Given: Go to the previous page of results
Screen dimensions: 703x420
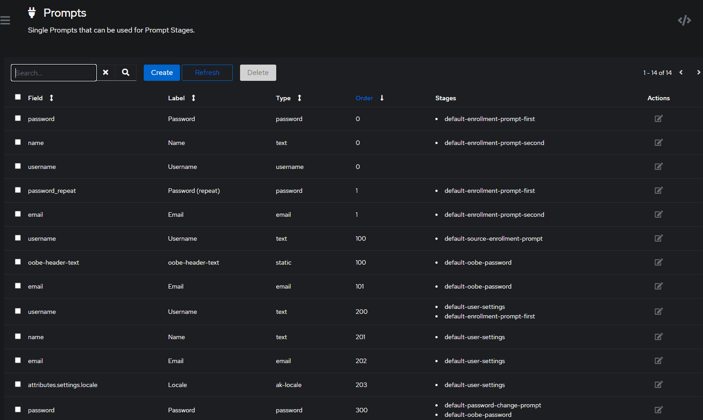Looking at the screenshot, I should pos(681,72).
